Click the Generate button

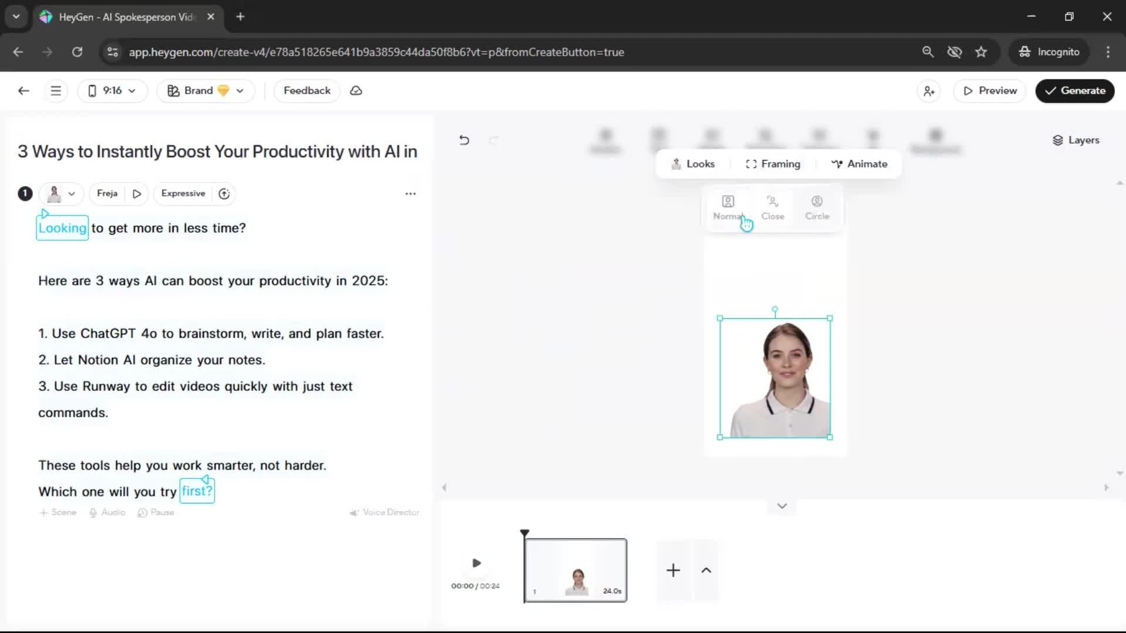1074,91
